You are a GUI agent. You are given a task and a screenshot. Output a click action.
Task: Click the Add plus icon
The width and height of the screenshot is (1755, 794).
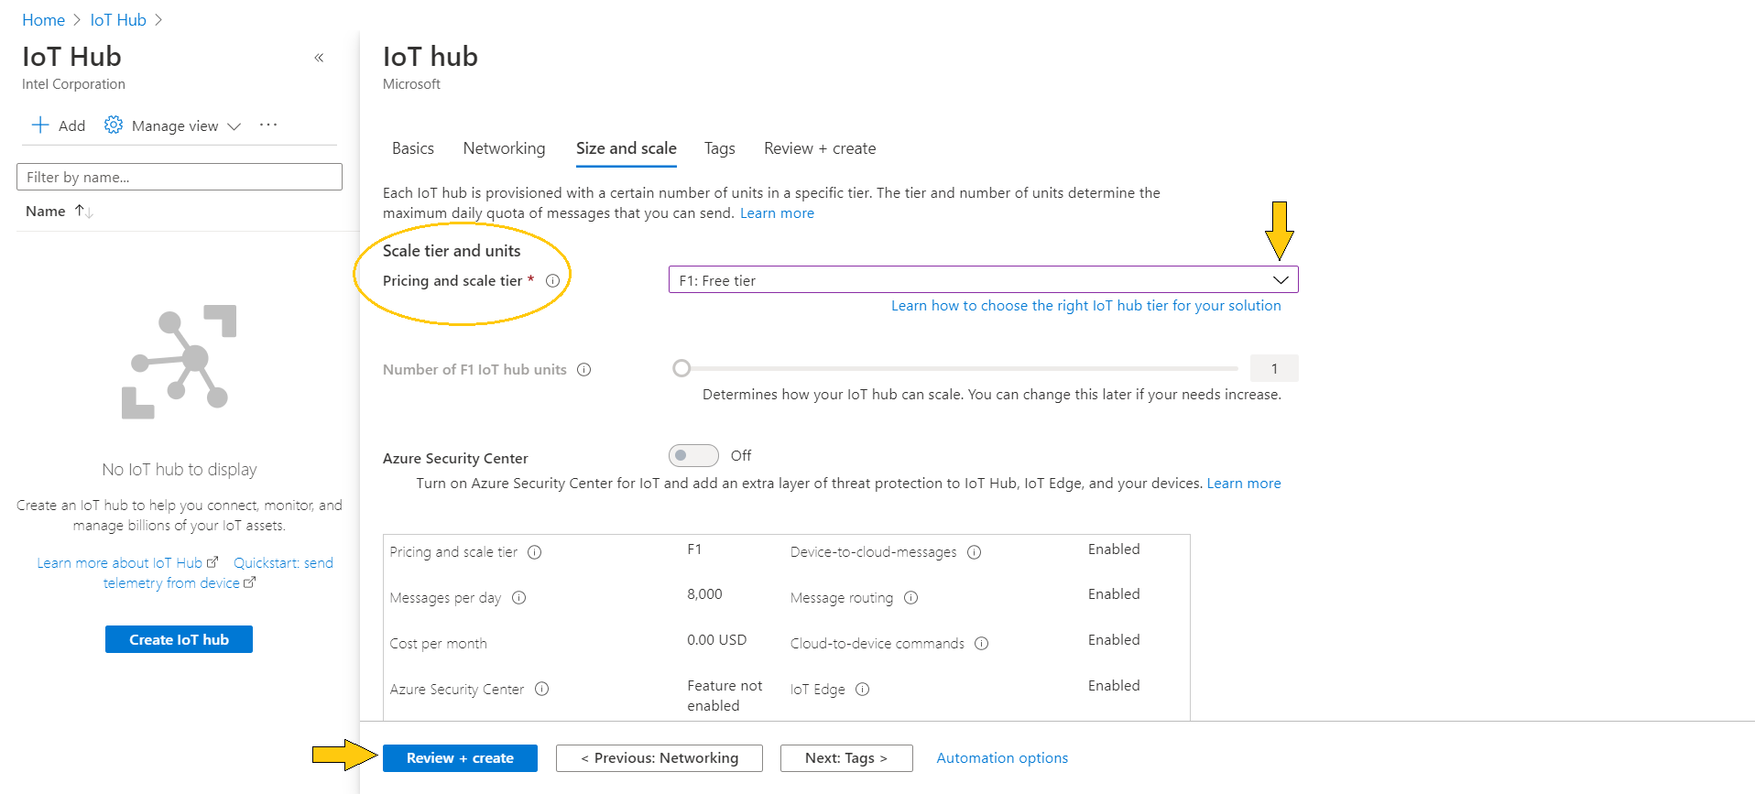40,125
